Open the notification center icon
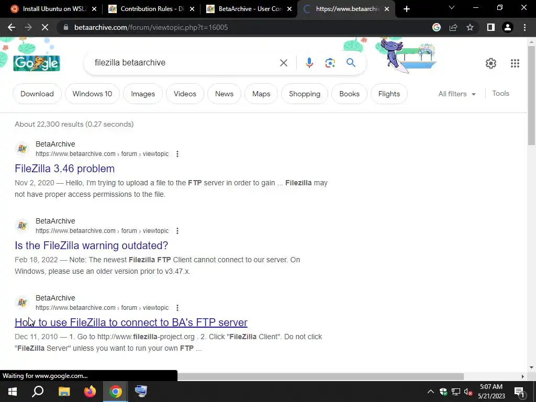The image size is (536, 402). pyautogui.click(x=519, y=392)
